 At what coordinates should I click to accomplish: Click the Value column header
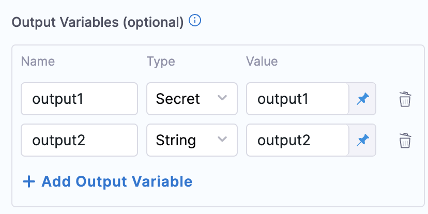(x=262, y=62)
